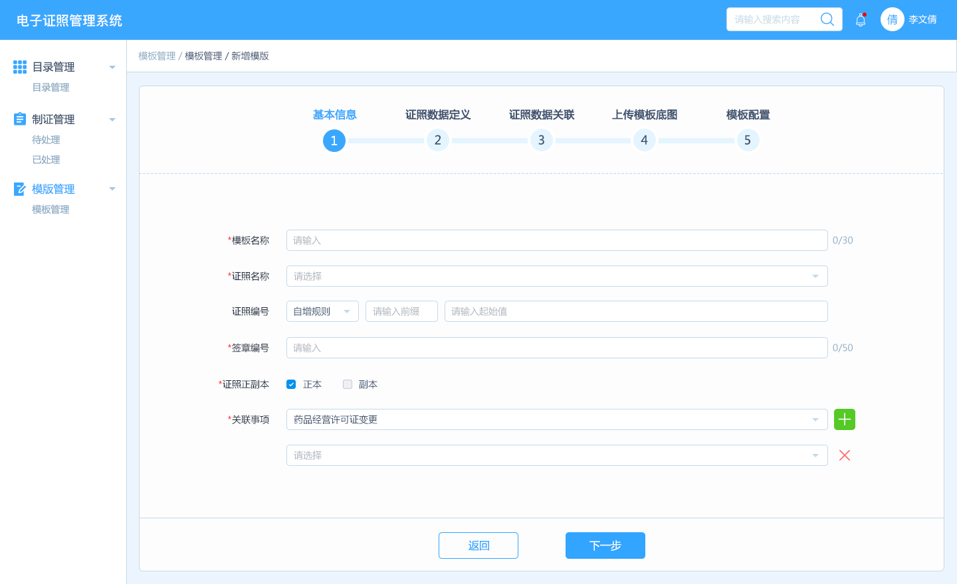Expand the 药品经营许可证变更 dropdown
Image resolution: width=957 pixels, height=584 pixels.
tap(556, 419)
